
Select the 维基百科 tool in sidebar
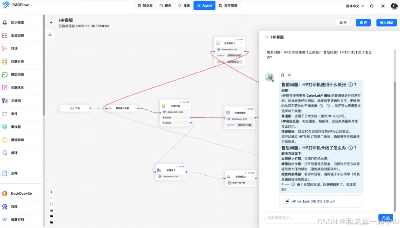point(21,219)
